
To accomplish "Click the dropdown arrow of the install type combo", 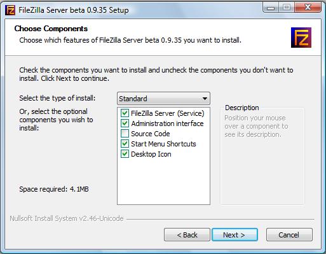I will (205, 99).
